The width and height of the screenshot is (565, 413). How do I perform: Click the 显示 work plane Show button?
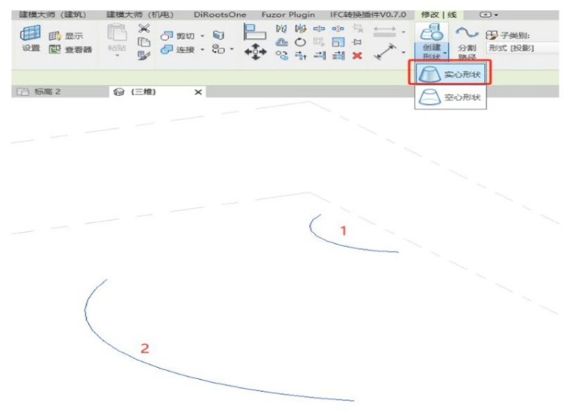[x=66, y=35]
